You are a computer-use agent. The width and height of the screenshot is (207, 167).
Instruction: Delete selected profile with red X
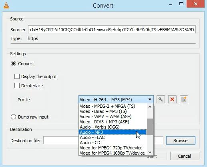pyautogui.click(x=172, y=99)
